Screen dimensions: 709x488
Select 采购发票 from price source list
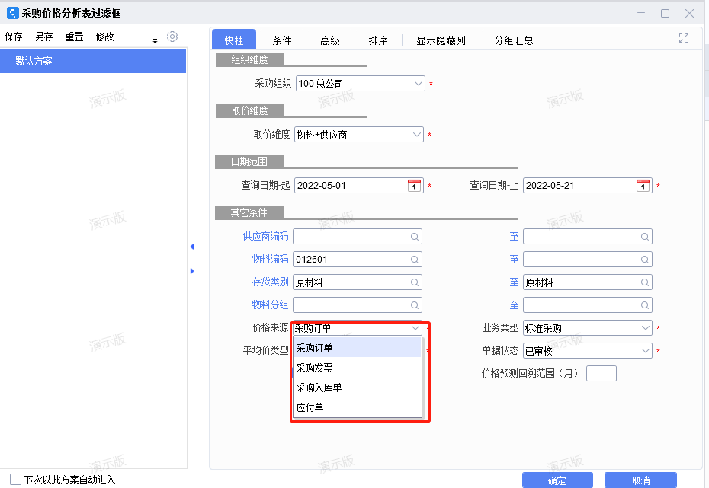(x=314, y=368)
